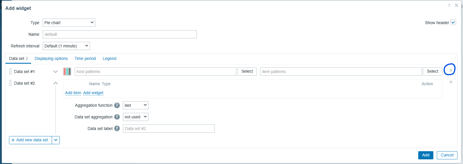Open Aggregation function help tooltip icon
The width and height of the screenshot is (463, 164).
point(117,105)
